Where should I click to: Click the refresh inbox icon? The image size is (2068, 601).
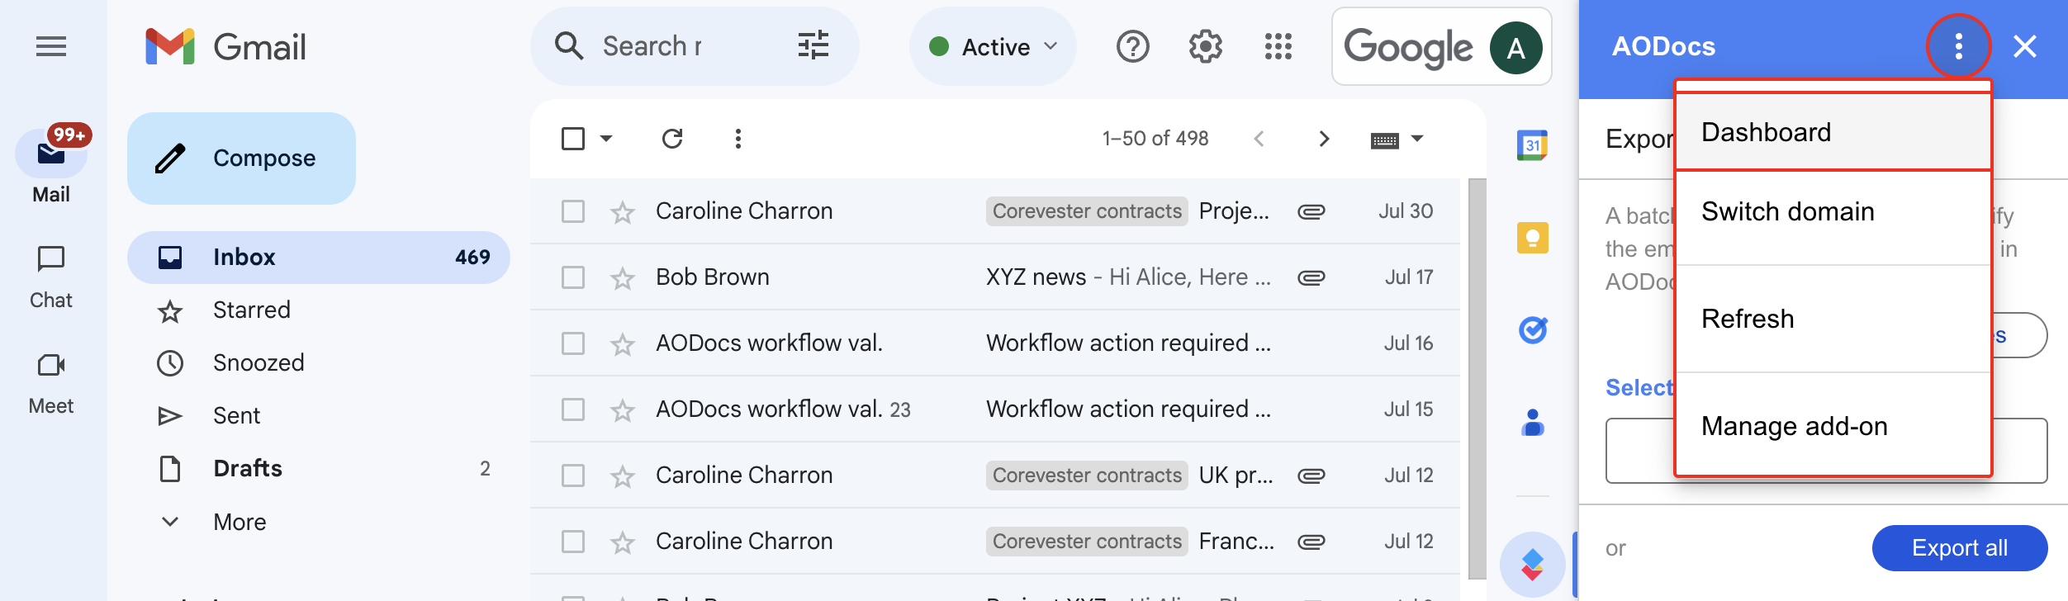pos(672,139)
